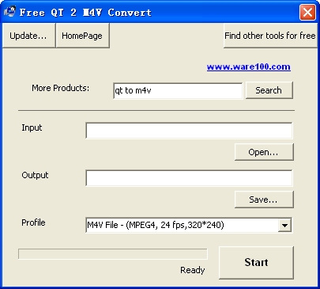Screen dimensions: 320x289
Task: Close the Free QT 2 M4V Convert window
Action: [307, 12]
